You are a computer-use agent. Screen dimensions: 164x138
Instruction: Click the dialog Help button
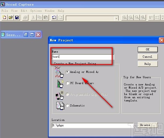(x=148, y=64)
